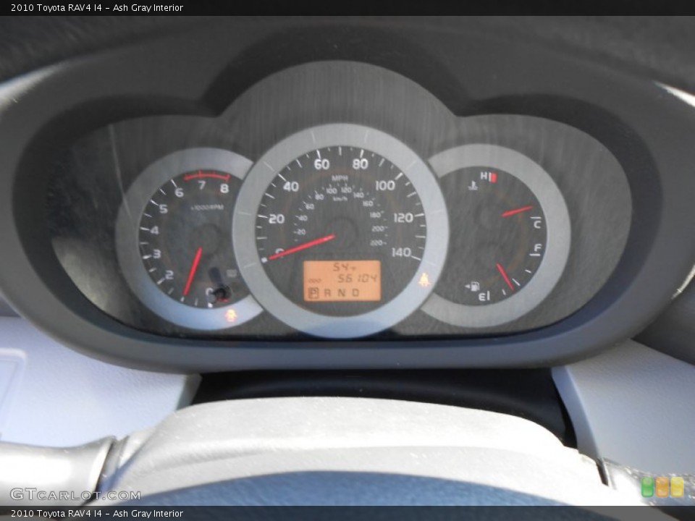Image resolution: width=695 pixels, height=521 pixels.
Task: Click the large 100 MPH mark
Action: coord(385,185)
